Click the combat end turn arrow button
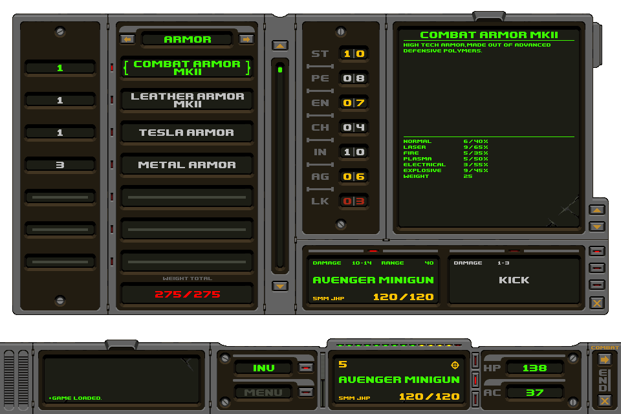 pyautogui.click(x=604, y=360)
